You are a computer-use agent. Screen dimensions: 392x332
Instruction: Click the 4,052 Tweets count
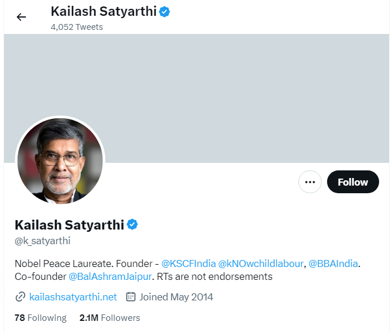coord(77,27)
